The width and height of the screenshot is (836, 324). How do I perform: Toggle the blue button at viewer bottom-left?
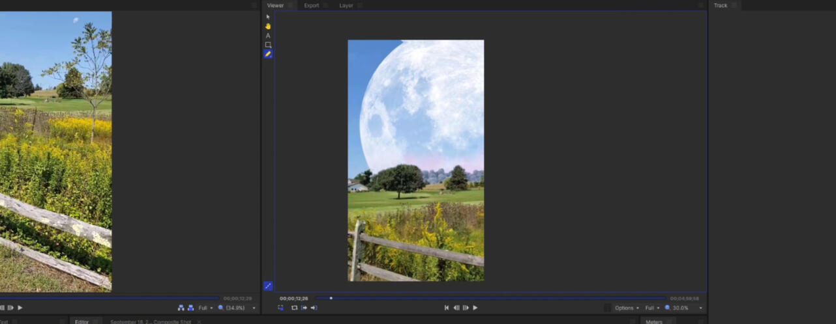point(268,286)
